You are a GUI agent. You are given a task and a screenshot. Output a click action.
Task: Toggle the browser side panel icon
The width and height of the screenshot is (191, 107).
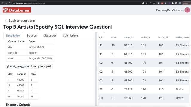(176, 3)
